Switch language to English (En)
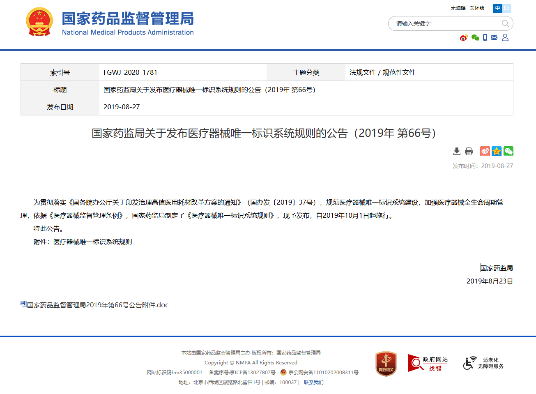Screen dimensions: 536x394 click(507, 8)
